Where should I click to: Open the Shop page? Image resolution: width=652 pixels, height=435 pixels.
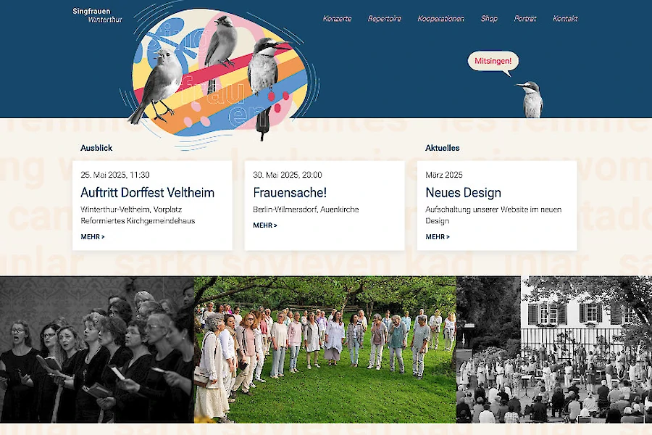[x=489, y=18]
